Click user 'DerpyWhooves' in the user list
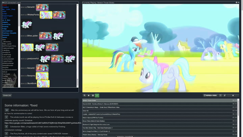The height and width of the screenshot is (137, 243). (x=7, y=65)
